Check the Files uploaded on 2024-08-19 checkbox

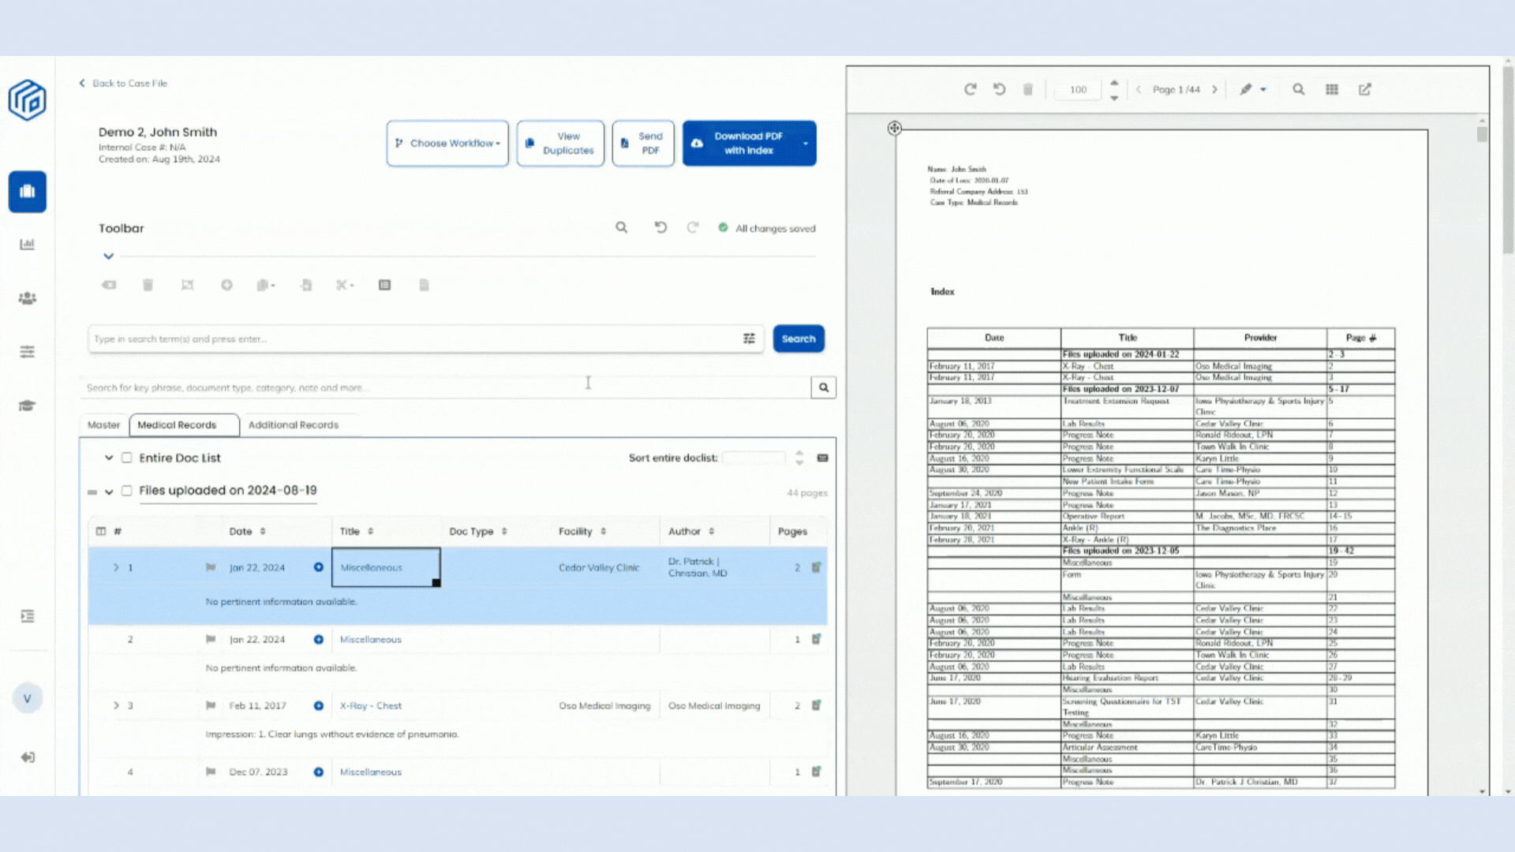(126, 491)
